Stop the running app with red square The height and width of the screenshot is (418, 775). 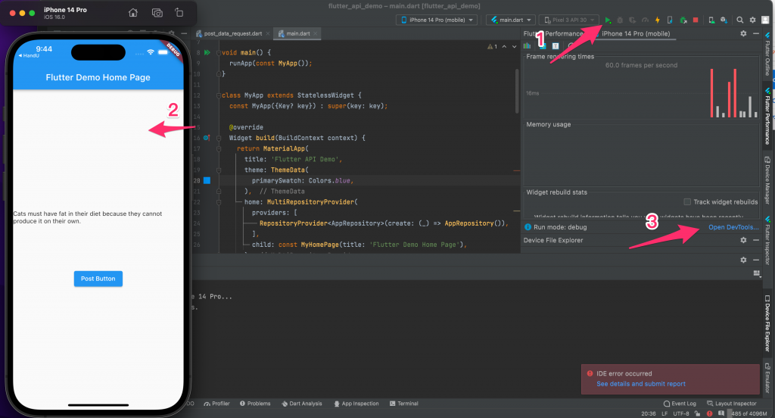696,20
